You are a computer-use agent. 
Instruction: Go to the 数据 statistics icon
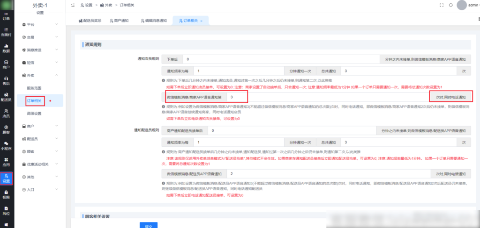click(x=6, y=48)
